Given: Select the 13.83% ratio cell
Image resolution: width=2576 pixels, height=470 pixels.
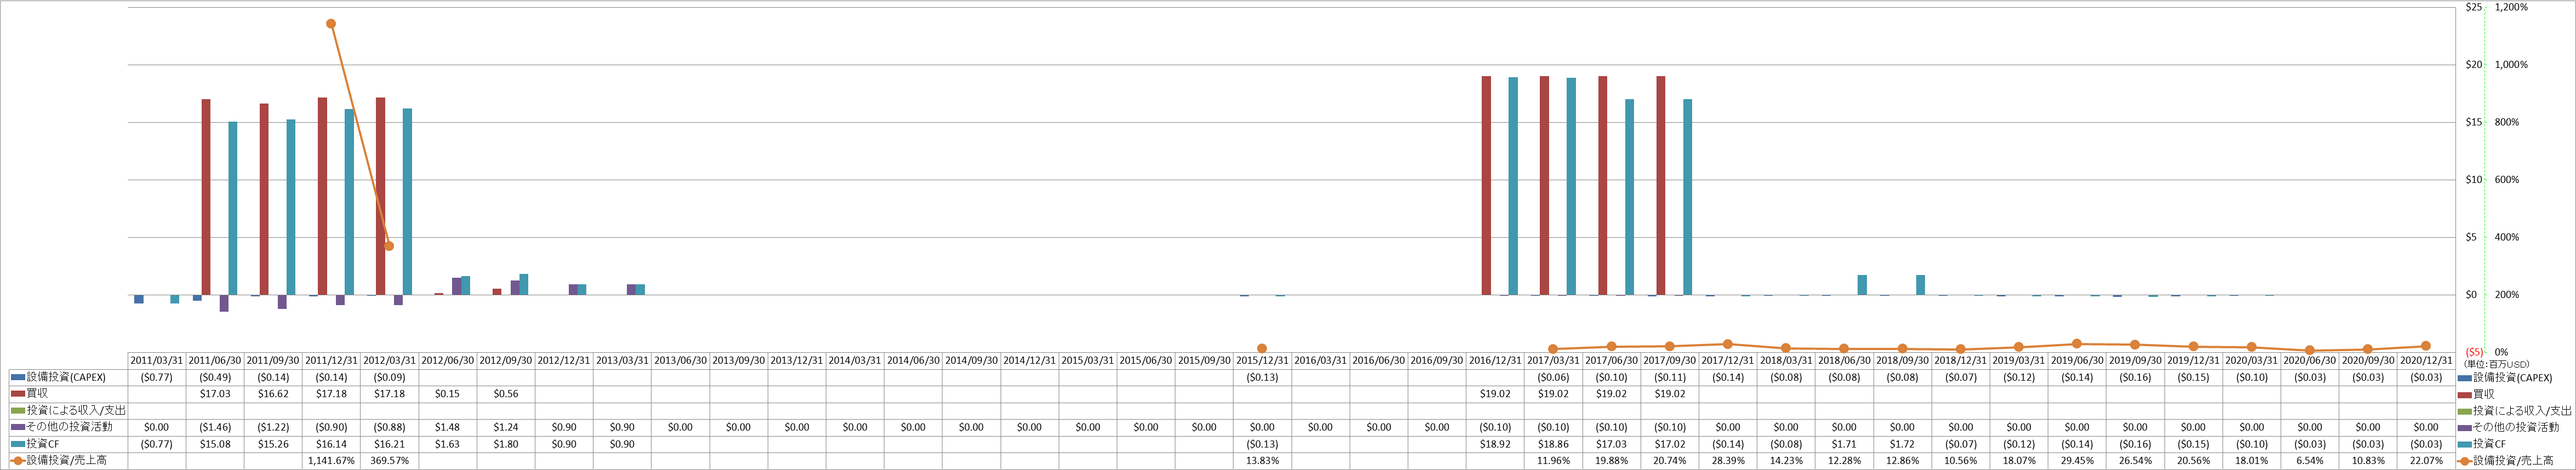Looking at the screenshot, I should tap(1262, 461).
